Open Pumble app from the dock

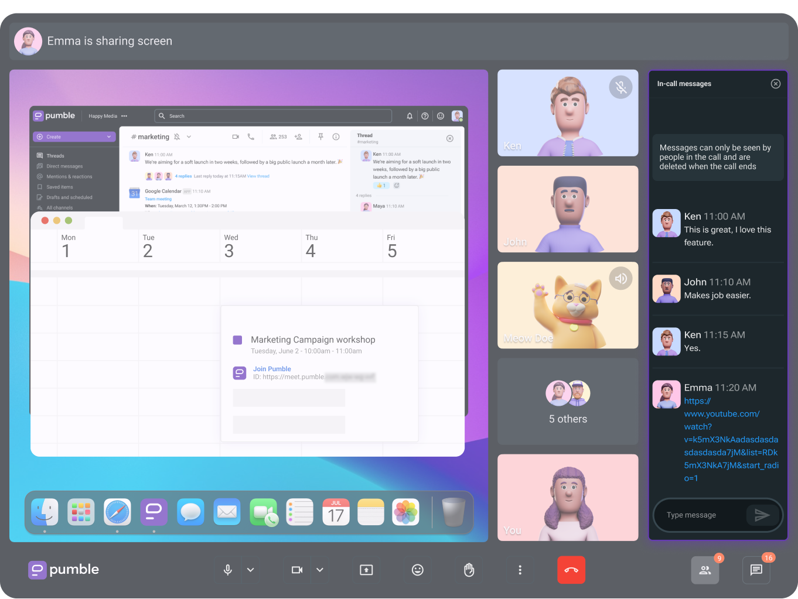click(x=154, y=512)
